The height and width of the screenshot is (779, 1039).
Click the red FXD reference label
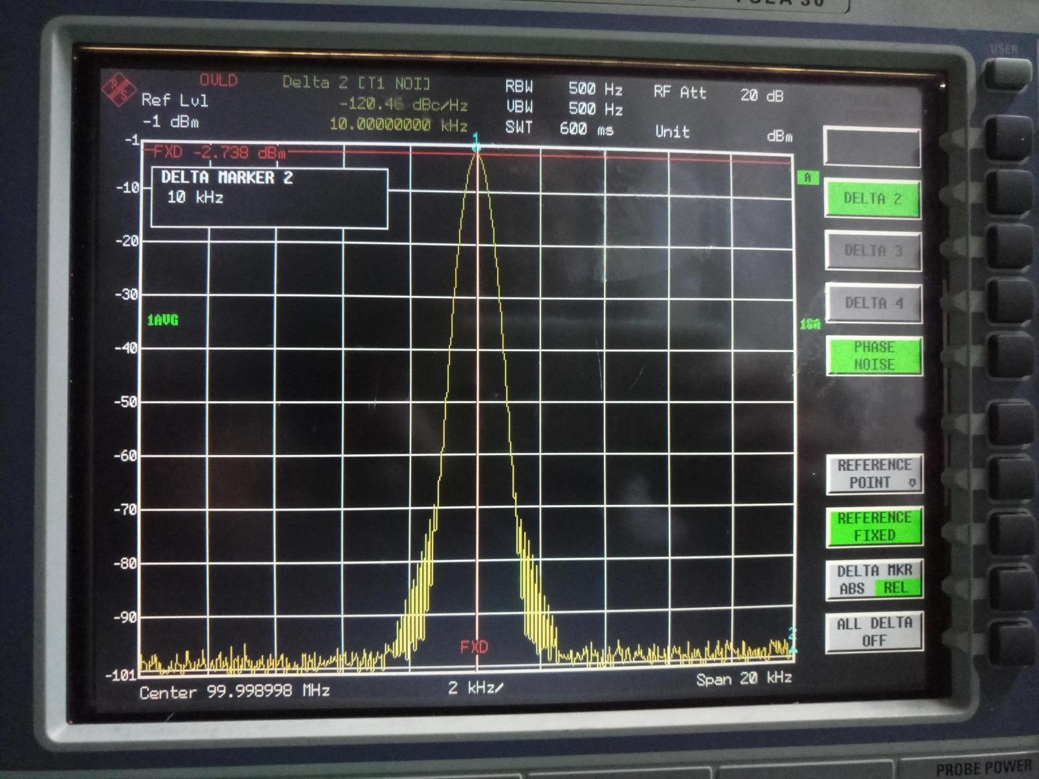(473, 647)
